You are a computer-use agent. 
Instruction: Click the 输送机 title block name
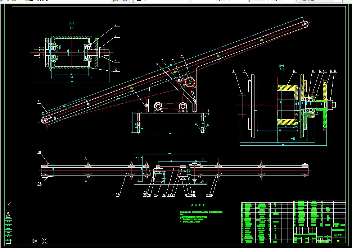(338, 235)
